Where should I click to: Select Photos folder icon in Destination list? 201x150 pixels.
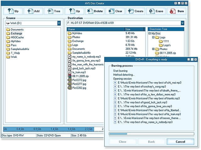(70, 37)
